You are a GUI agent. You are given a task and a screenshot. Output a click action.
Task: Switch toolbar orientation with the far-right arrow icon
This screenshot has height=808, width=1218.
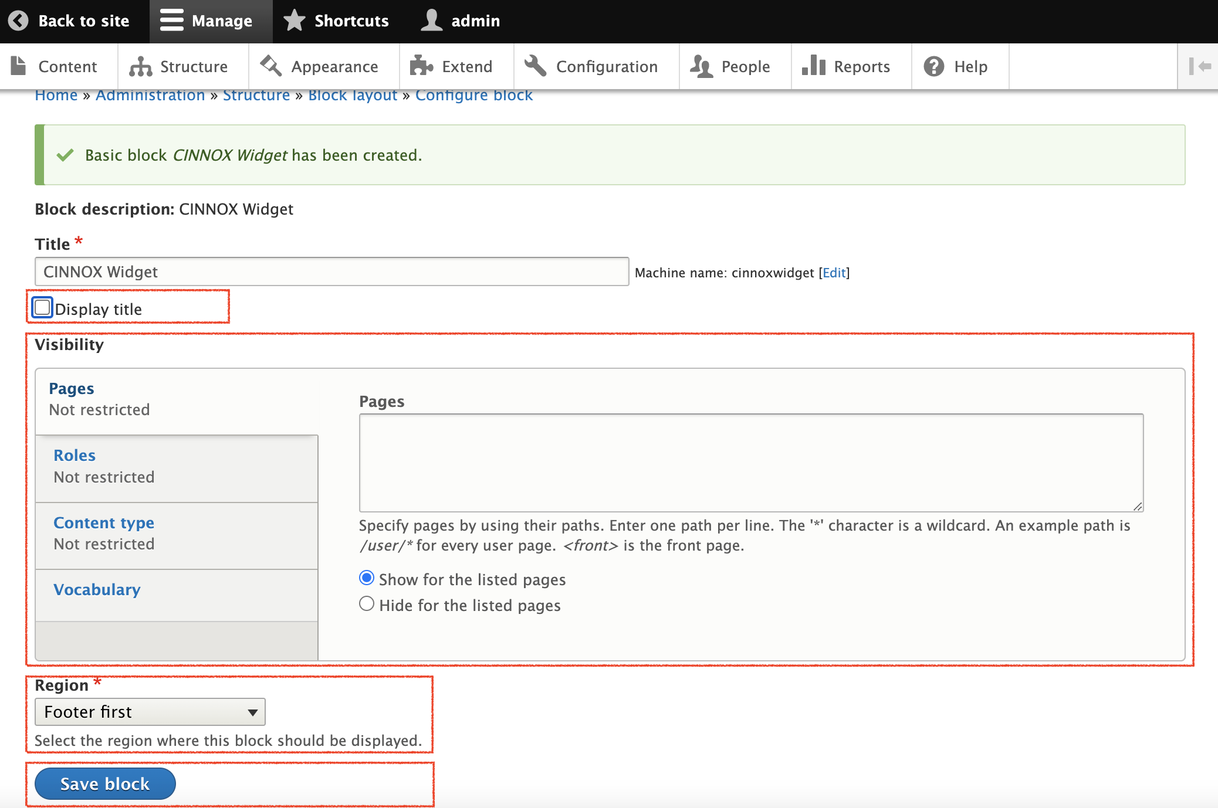pos(1199,66)
